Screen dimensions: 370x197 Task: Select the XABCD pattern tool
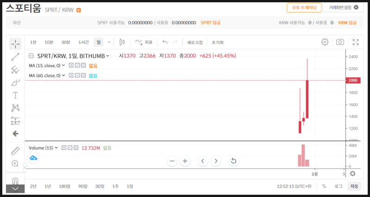pyautogui.click(x=15, y=108)
